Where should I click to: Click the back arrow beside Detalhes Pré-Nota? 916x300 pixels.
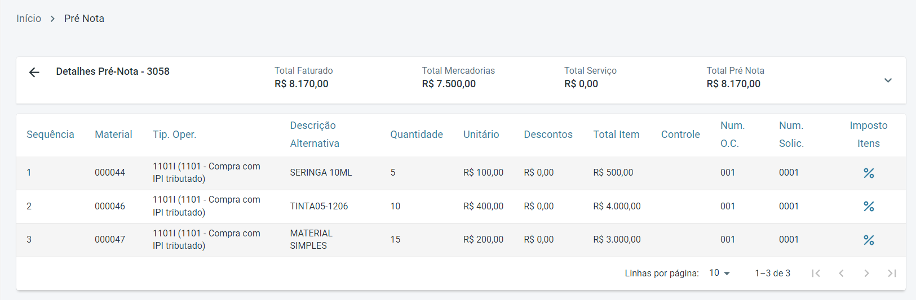34,72
